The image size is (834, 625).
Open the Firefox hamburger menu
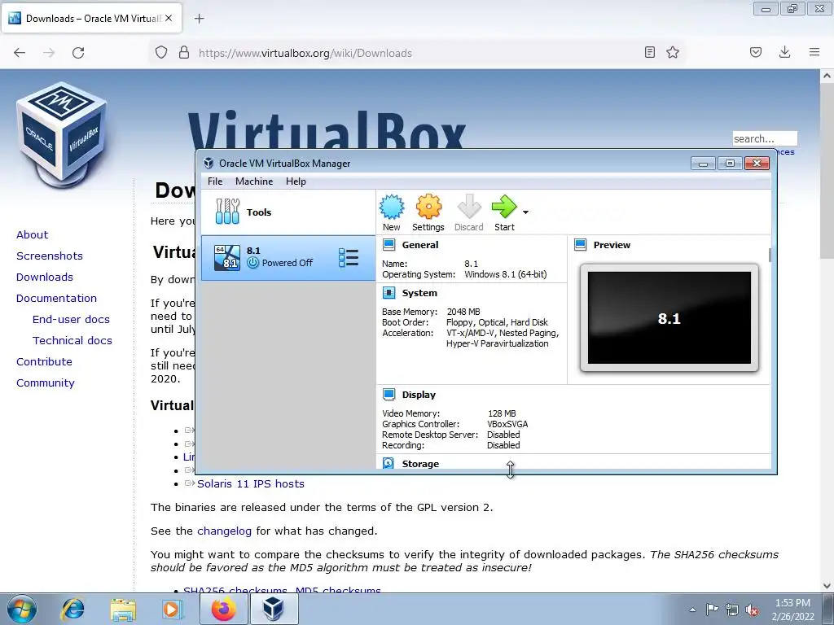click(814, 52)
